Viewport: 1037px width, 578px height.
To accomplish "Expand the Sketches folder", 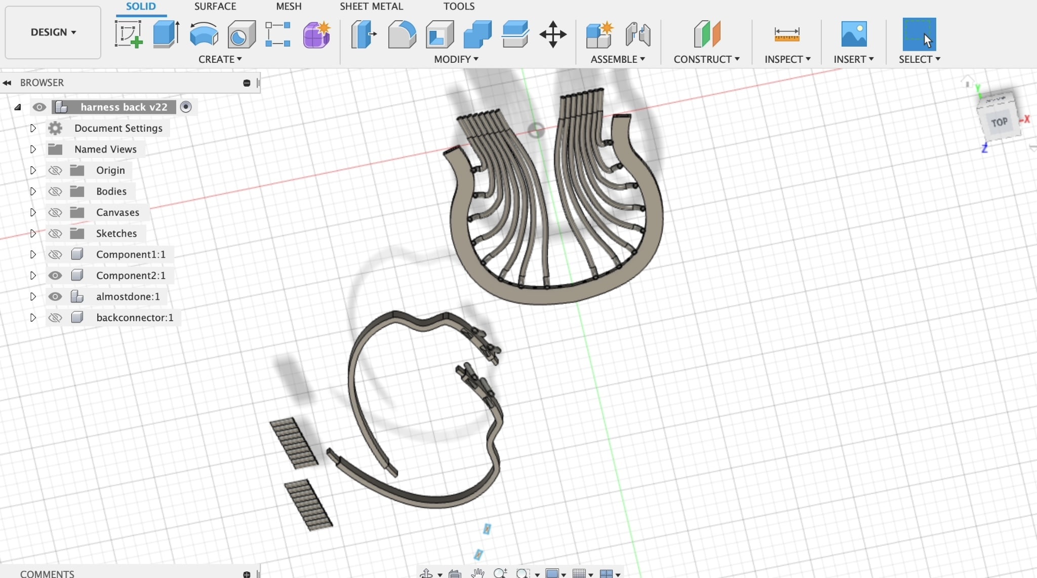I will point(33,234).
